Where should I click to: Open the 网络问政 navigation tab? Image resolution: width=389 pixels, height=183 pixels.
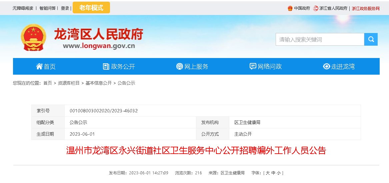point(266,66)
